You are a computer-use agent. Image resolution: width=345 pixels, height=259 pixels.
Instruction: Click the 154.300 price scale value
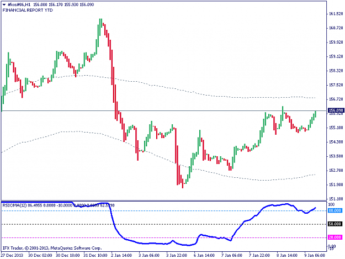click(x=336, y=142)
